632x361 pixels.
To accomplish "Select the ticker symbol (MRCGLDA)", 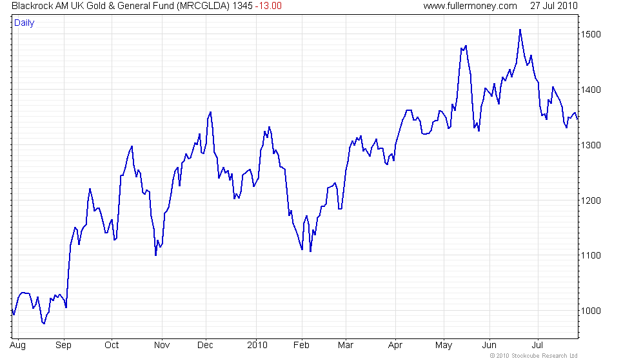I will click(204, 6).
